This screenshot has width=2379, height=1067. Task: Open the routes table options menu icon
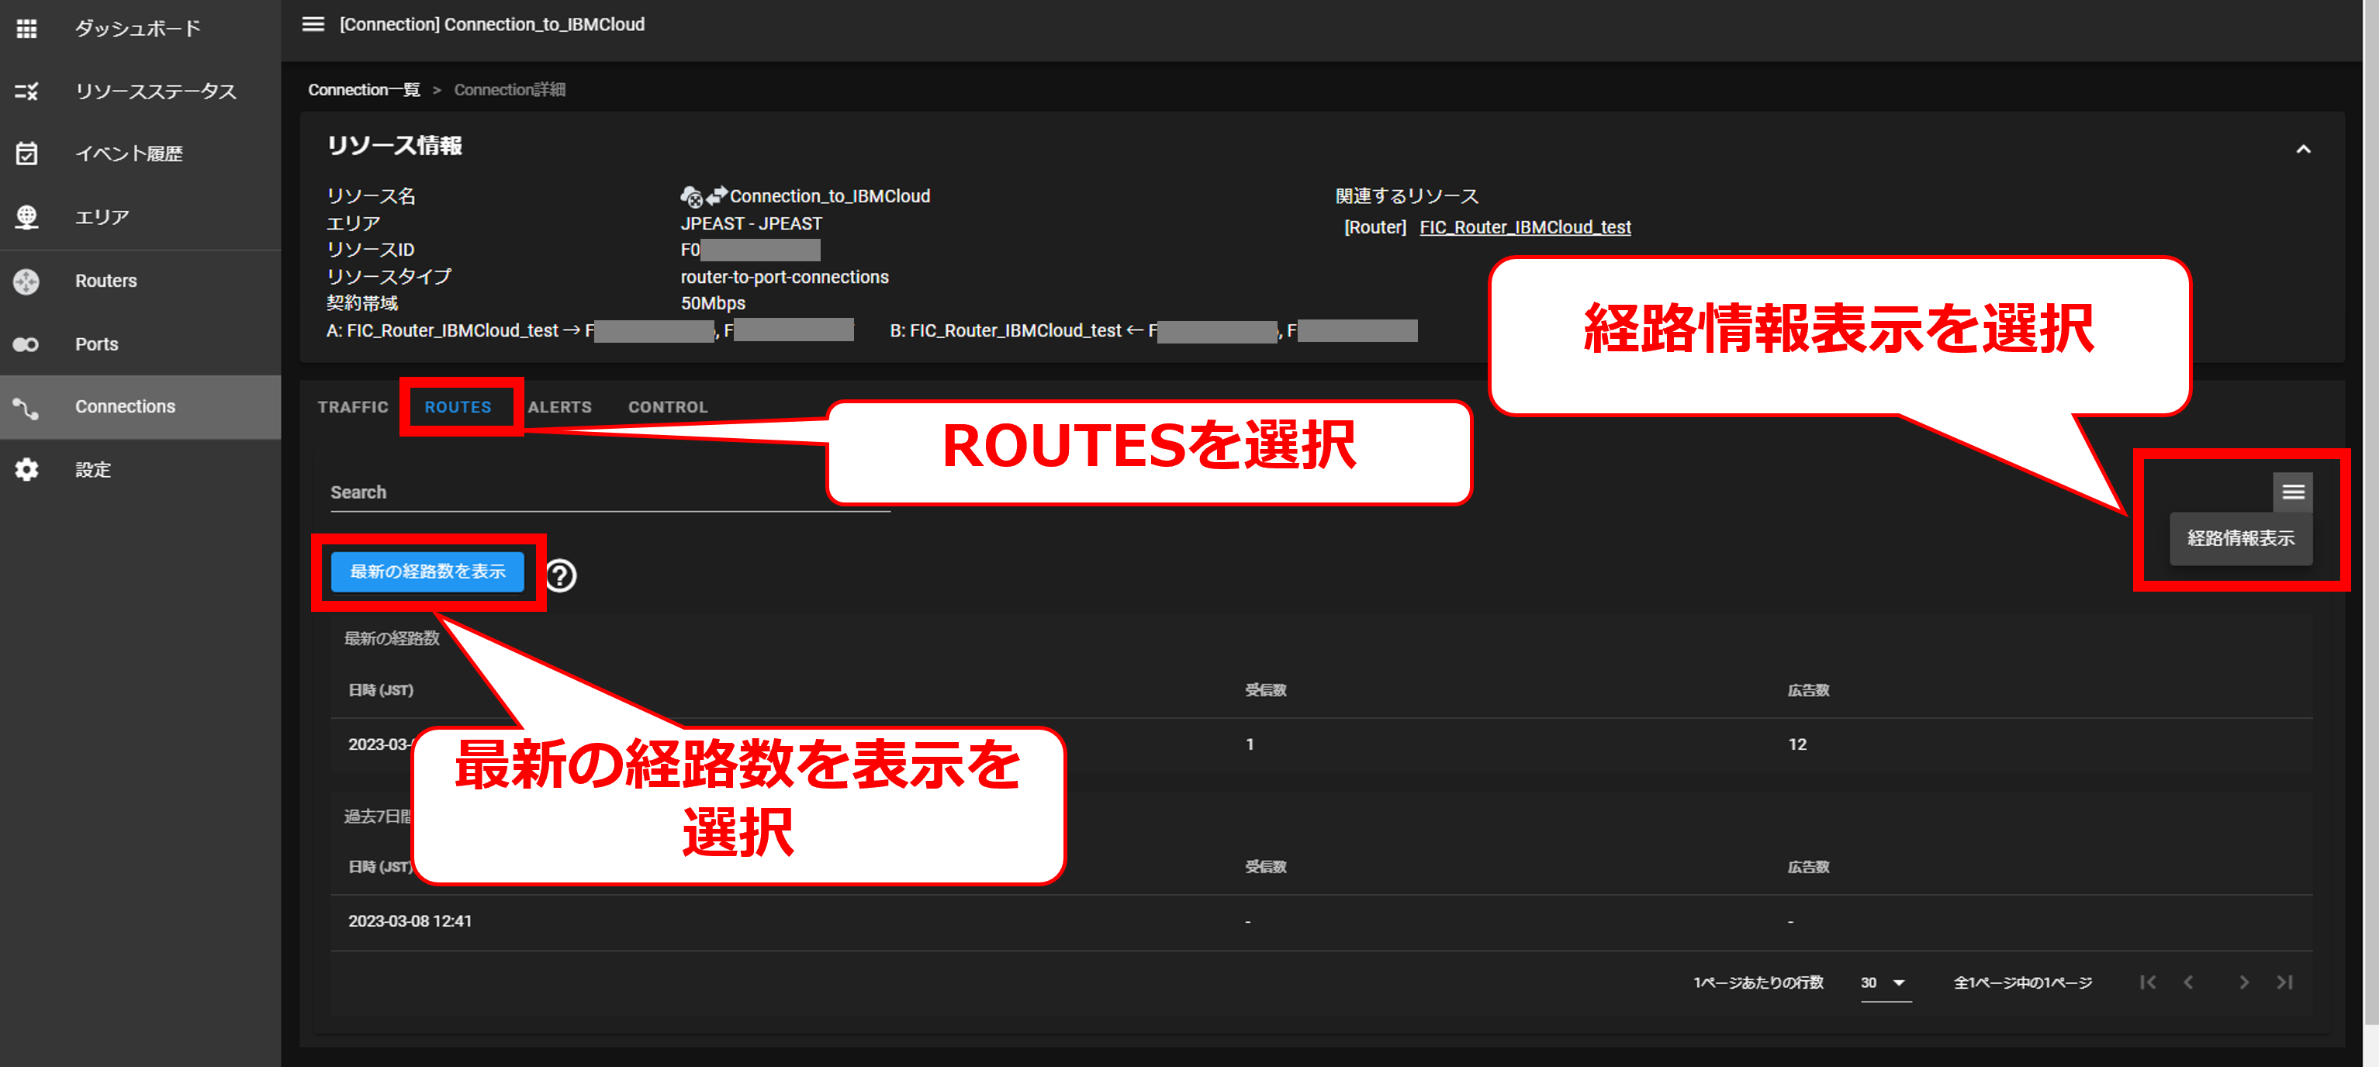(2292, 492)
